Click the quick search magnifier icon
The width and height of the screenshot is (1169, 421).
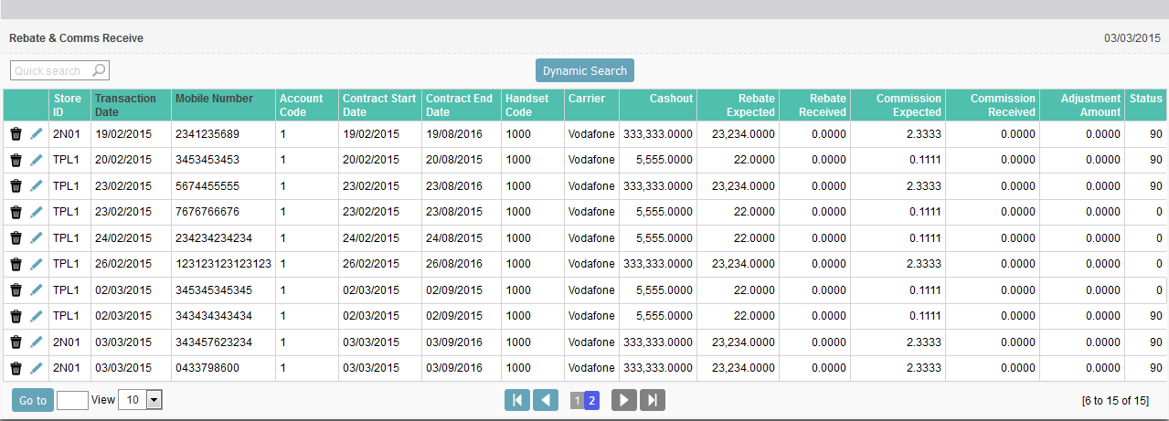(x=99, y=70)
